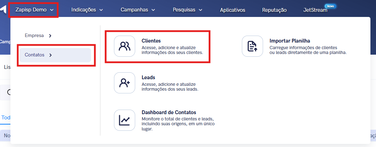Click the white logo at top left
Viewport: 376px width, 147px height.
coord(3,10)
